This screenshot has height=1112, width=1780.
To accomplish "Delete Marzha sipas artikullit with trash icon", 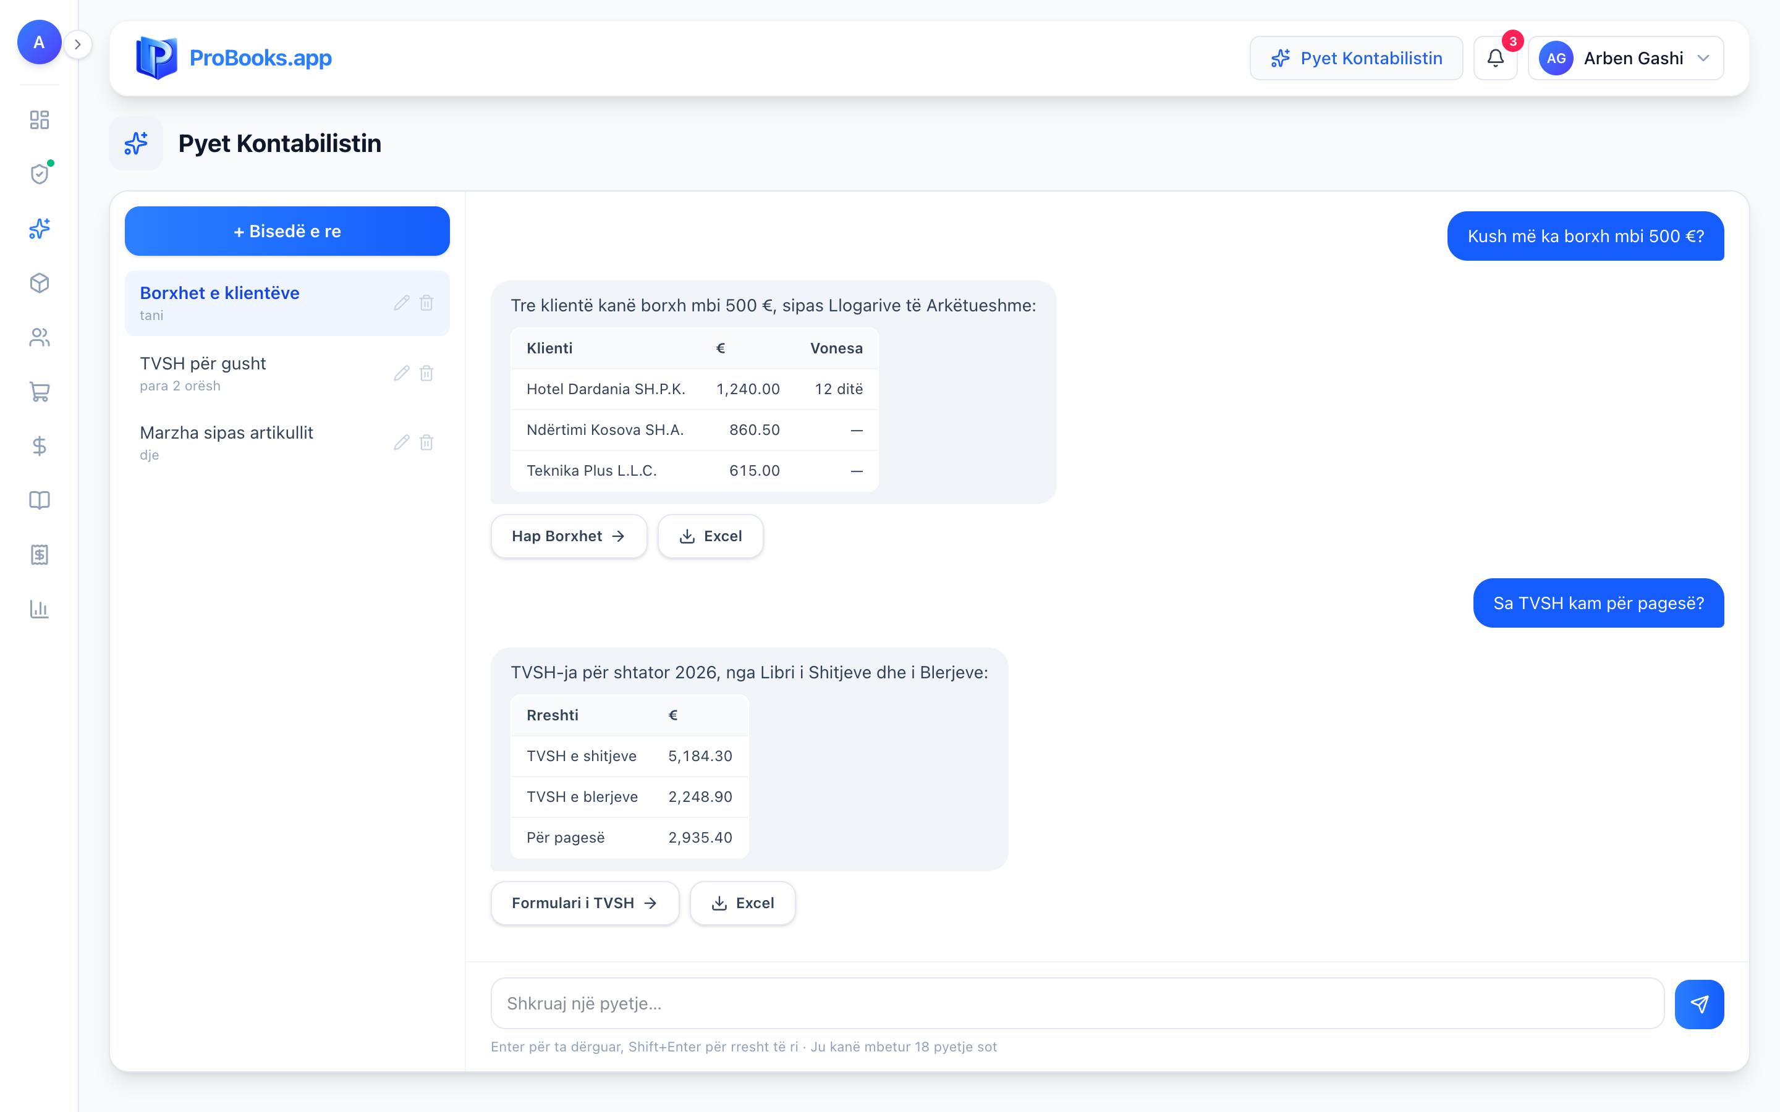I will [426, 443].
